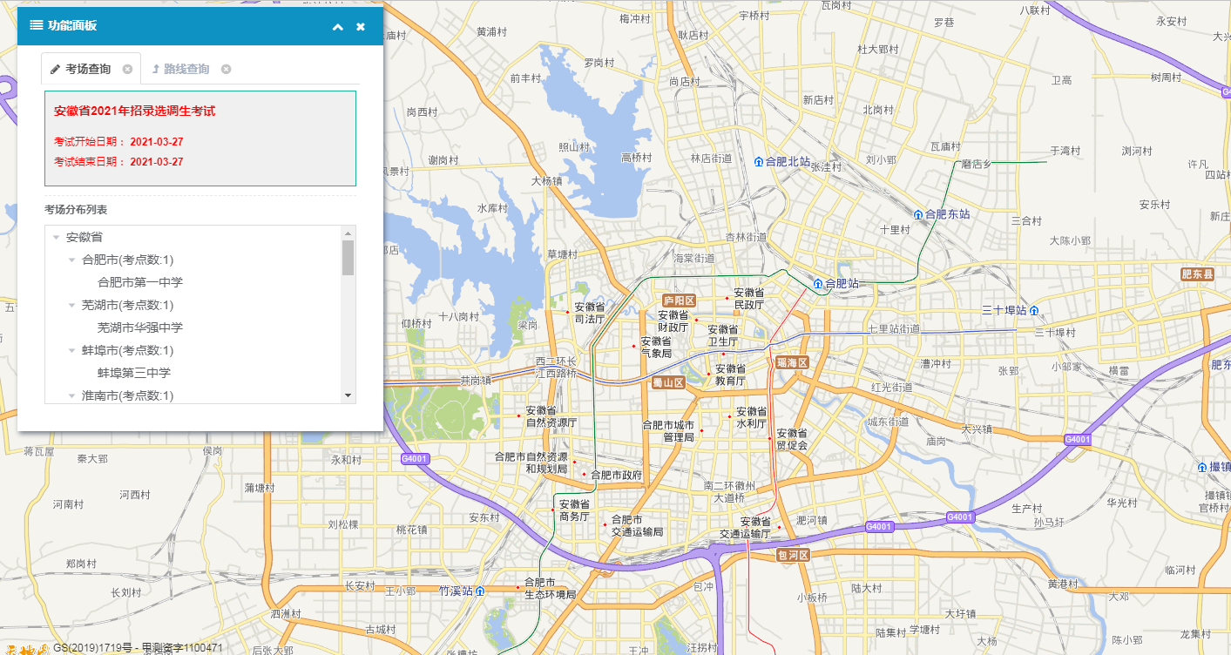Click the 安徽省司法厅 map marker
The width and height of the screenshot is (1231, 655).
pos(567,312)
